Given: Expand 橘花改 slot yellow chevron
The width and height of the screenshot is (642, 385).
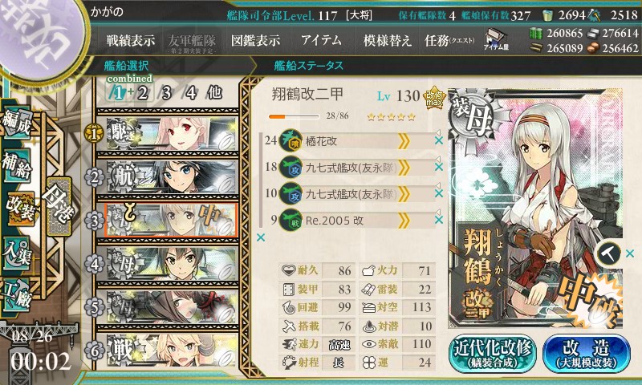Looking at the screenshot, I should click(x=404, y=141).
